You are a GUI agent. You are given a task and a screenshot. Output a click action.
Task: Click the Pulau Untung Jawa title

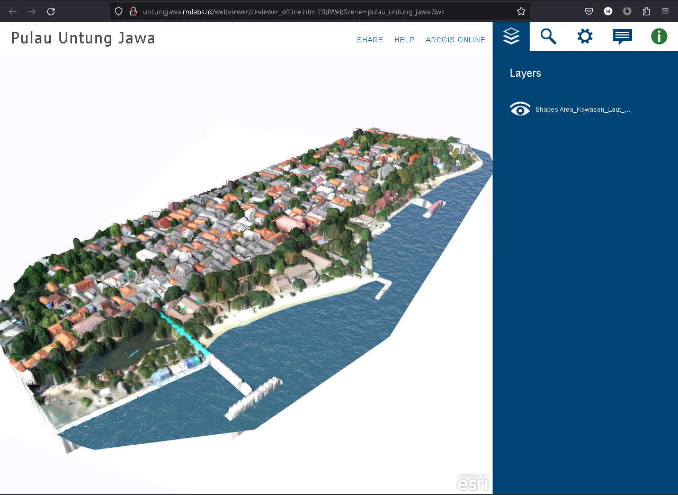coord(83,38)
